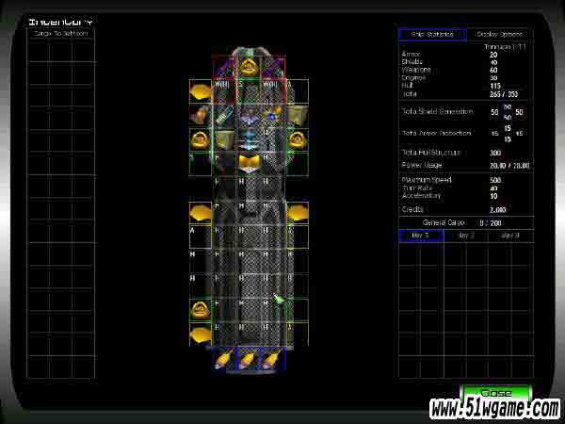Click the General Cargo value 0 / 200

(490, 223)
